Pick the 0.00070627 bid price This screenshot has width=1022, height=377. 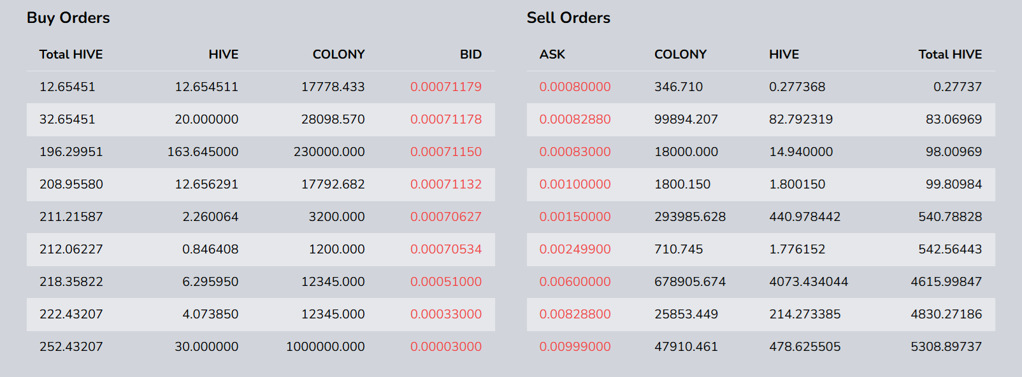coord(445,217)
